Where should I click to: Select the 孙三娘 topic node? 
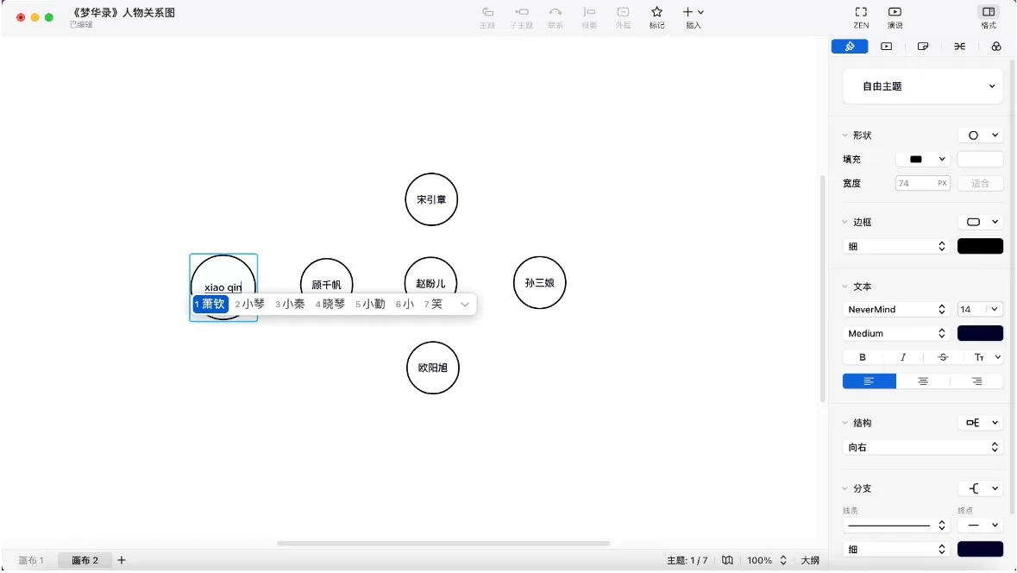(x=540, y=283)
